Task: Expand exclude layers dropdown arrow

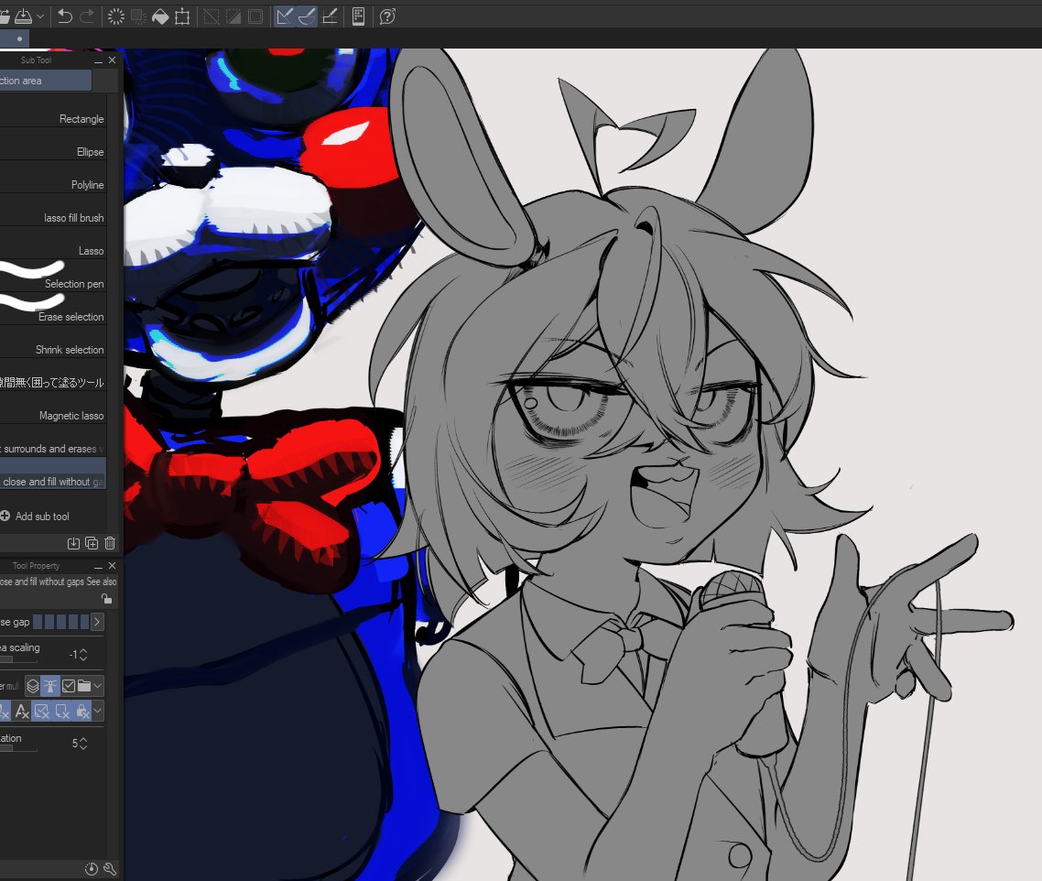Action: [x=98, y=711]
